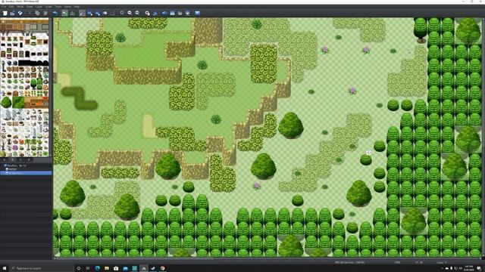This screenshot has width=485, height=272.
Task: Switch tileset palette to tab D
Action: pyautogui.click(x=29, y=159)
